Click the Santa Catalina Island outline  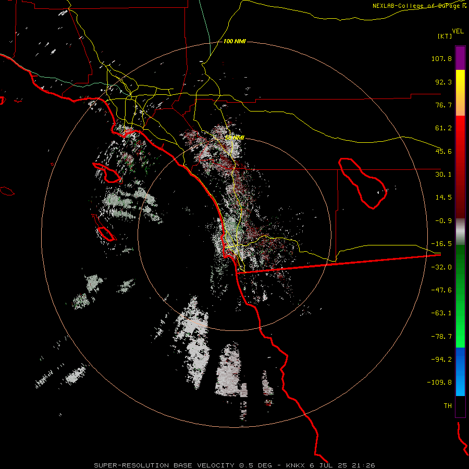(x=107, y=173)
